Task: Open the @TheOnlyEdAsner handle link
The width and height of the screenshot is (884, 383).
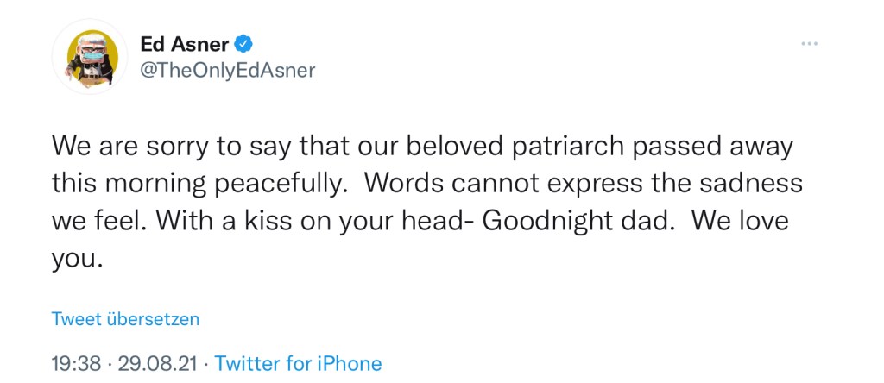Action: tap(227, 71)
